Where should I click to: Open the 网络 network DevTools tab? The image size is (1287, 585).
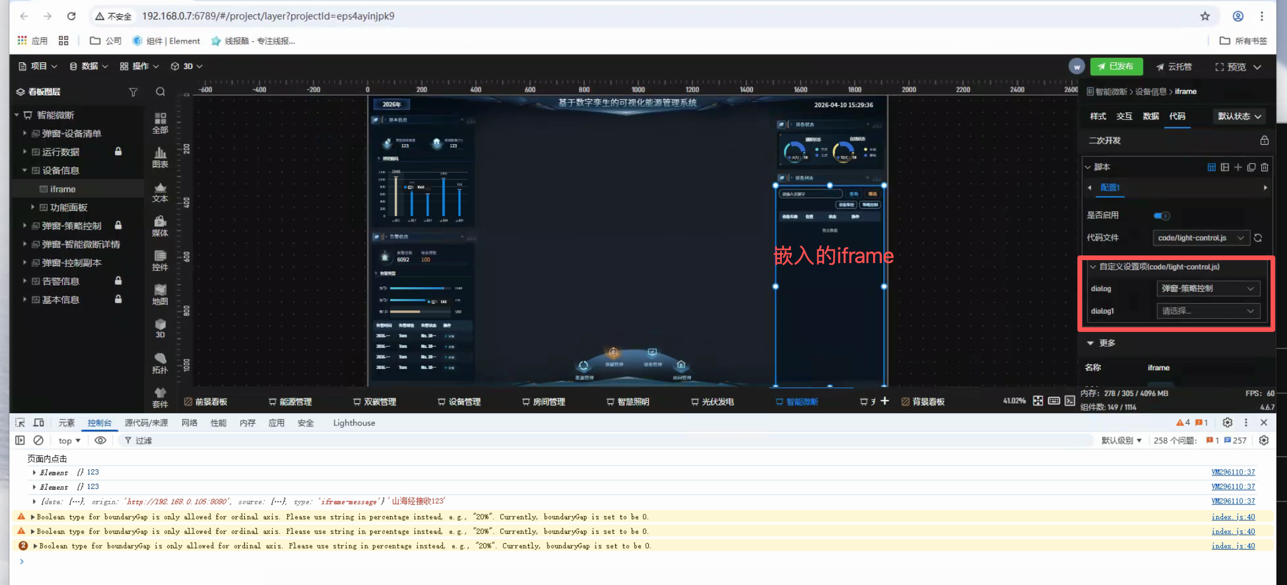pos(189,423)
